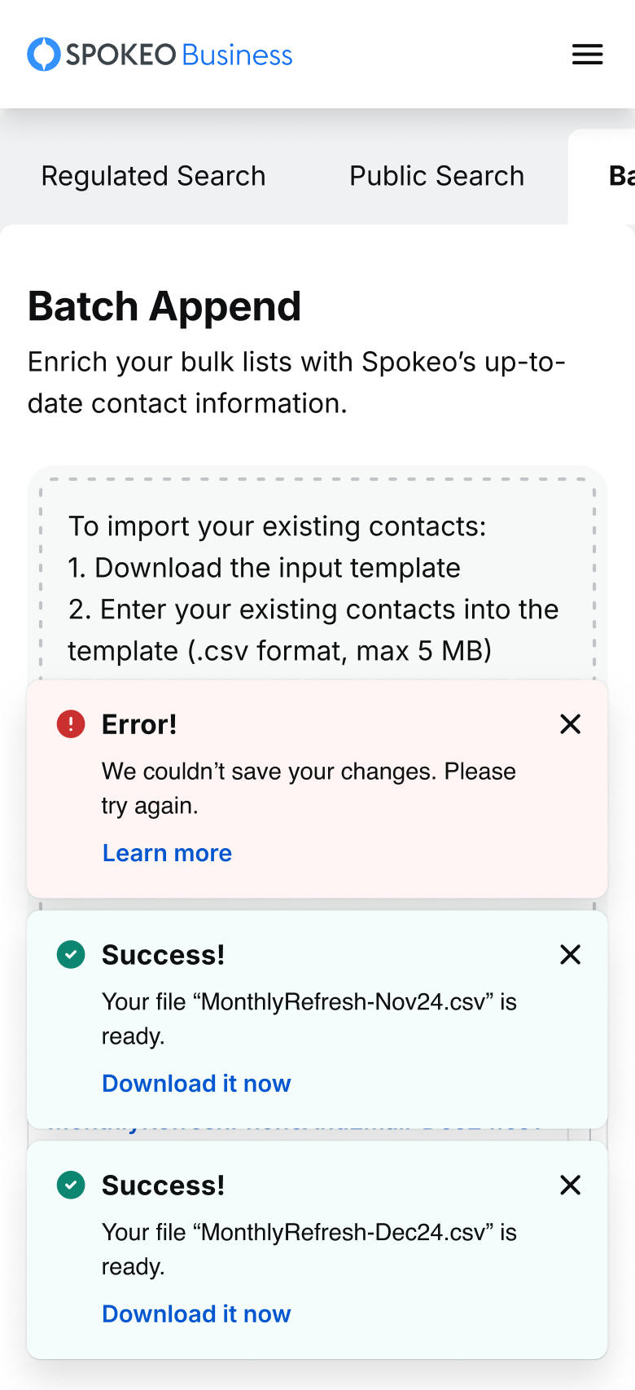Click the dashed file upload drop zone
This screenshot has width=635, height=1390.
coord(317,587)
